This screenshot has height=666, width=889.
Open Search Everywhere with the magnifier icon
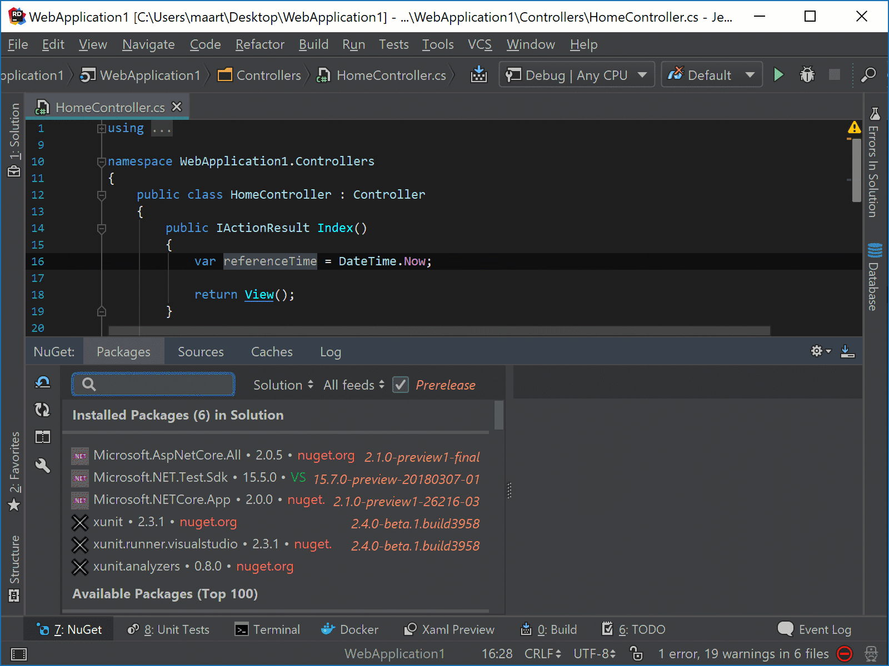pyautogui.click(x=868, y=75)
